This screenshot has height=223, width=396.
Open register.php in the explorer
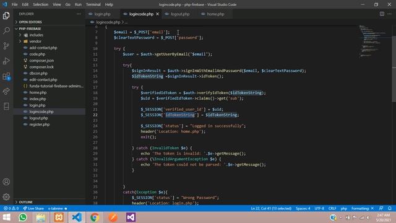tap(49, 125)
